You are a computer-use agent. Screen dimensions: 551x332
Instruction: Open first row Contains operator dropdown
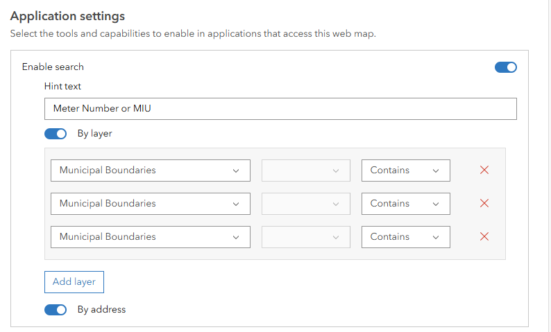coord(405,171)
